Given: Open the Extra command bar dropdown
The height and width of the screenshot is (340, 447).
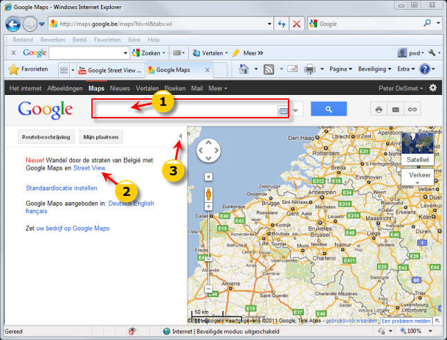Looking at the screenshot, I should (x=406, y=69).
